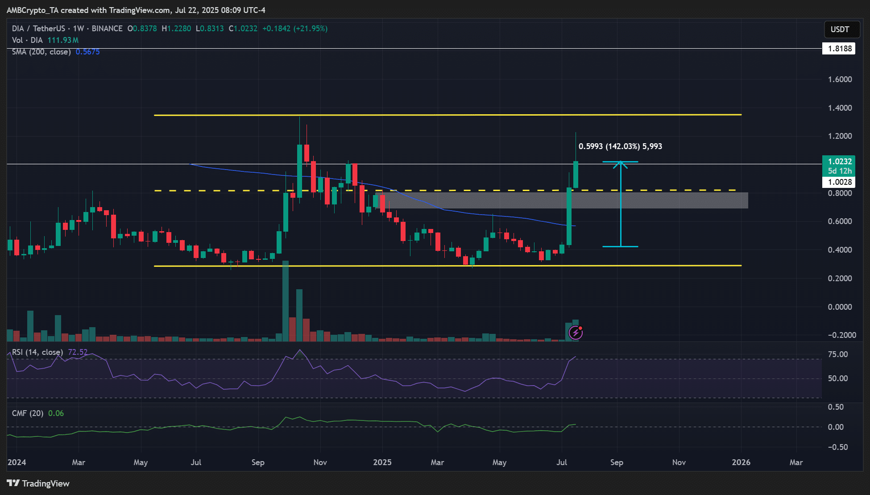The height and width of the screenshot is (495, 870).
Task: Click the 0.5993 (142.03%) measurement label
Action: tap(620, 146)
